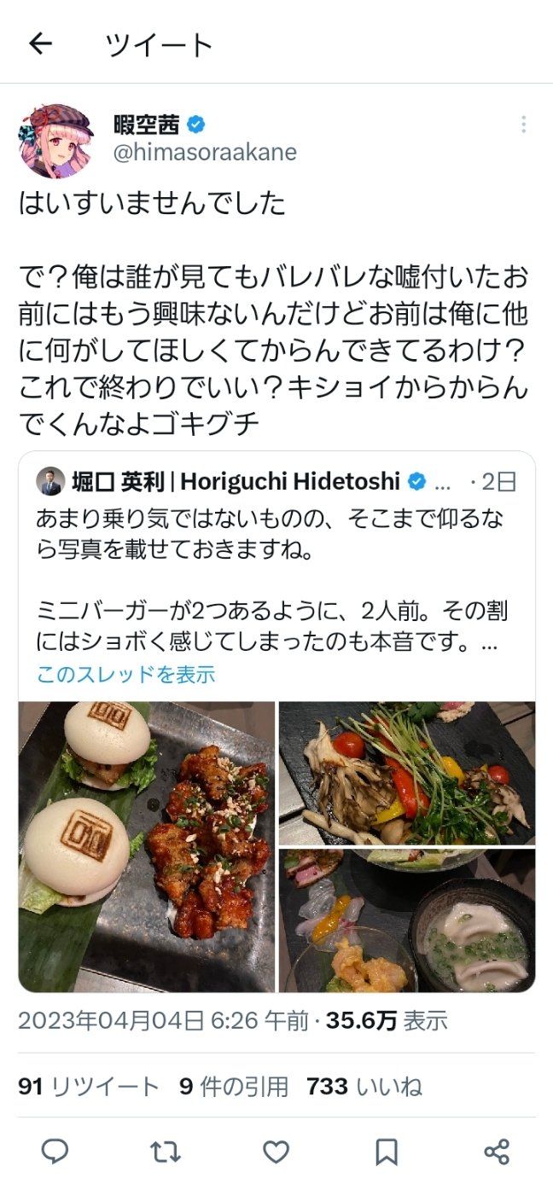Screen dimensions: 553x1184
Task: Like the tweet with heart icon
Action: pyautogui.click(x=276, y=1152)
